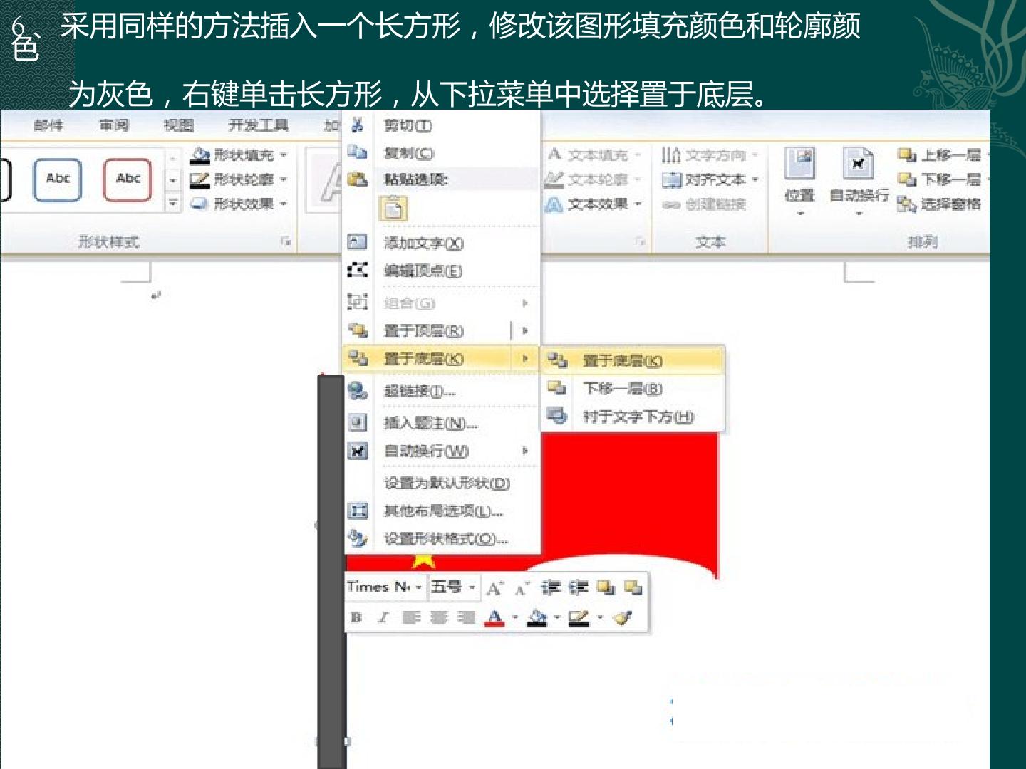The width and height of the screenshot is (1026, 769).
Task: Click bring forward icon in mini toolbar
Action: (x=606, y=587)
